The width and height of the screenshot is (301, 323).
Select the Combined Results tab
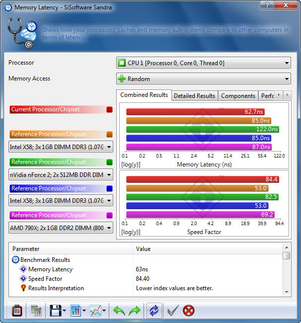coord(144,95)
